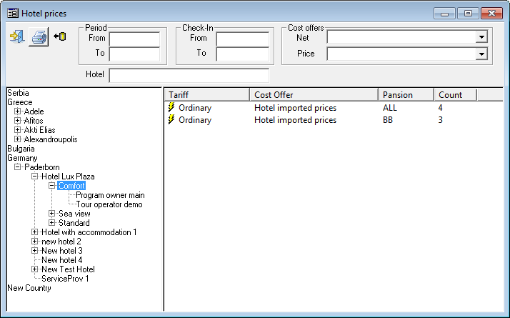The image size is (510, 318).
Task: Click the lightning icon on the ALL row
Action: point(171,108)
